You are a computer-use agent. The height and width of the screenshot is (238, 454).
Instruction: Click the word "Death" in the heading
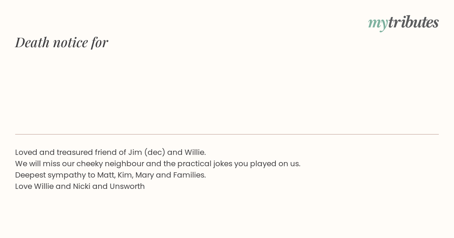pyautogui.click(x=33, y=42)
